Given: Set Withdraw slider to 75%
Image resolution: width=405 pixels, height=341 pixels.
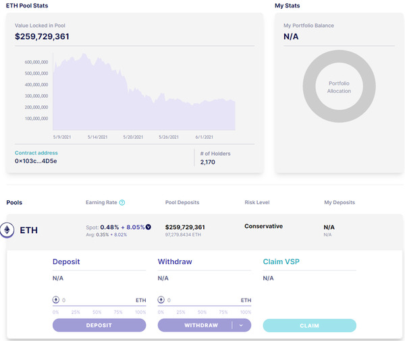Looking at the screenshot, I should point(223,312).
